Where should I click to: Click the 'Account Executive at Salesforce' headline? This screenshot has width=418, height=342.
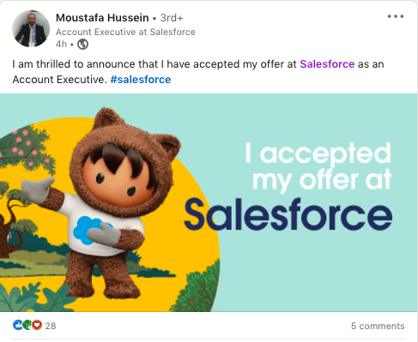(x=125, y=32)
